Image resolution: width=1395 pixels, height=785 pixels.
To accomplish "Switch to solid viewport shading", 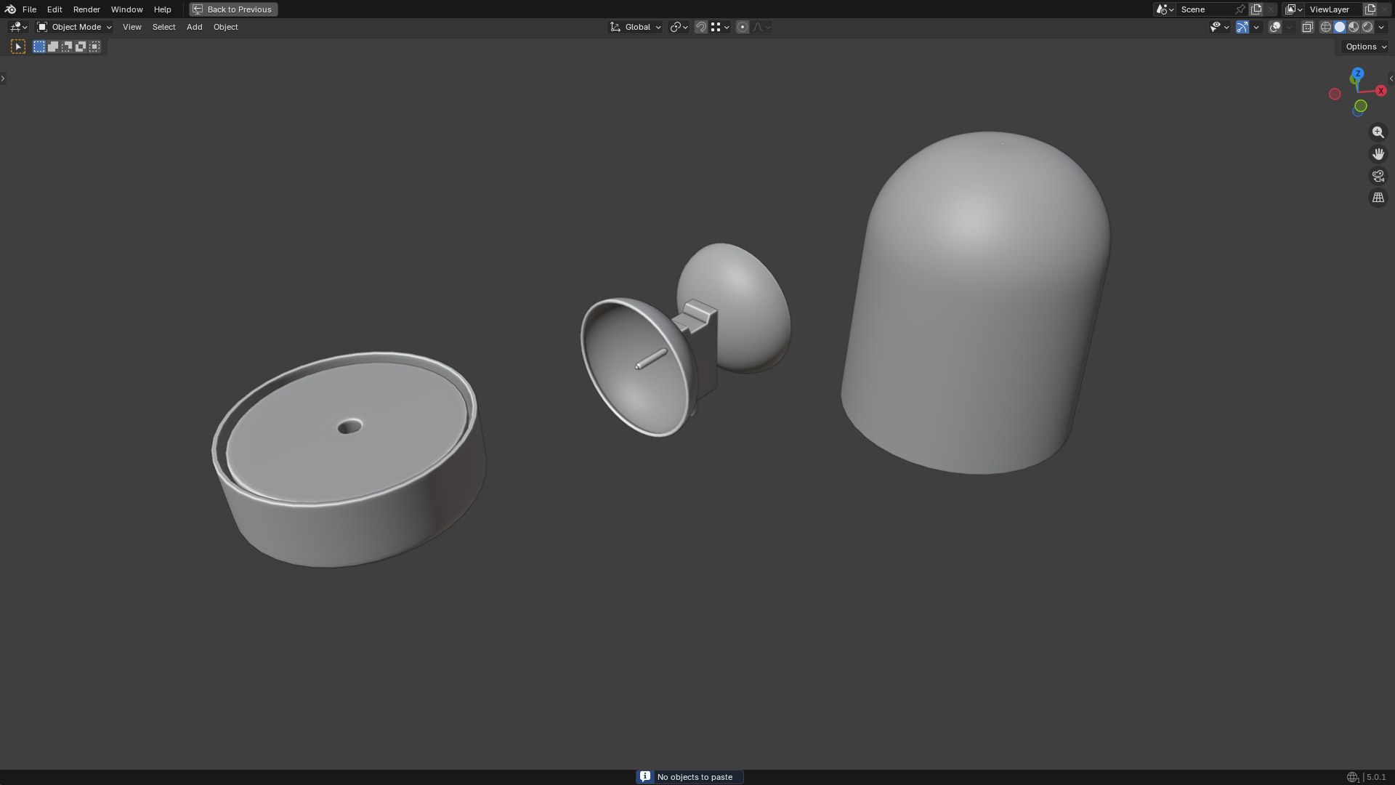I will point(1340,27).
